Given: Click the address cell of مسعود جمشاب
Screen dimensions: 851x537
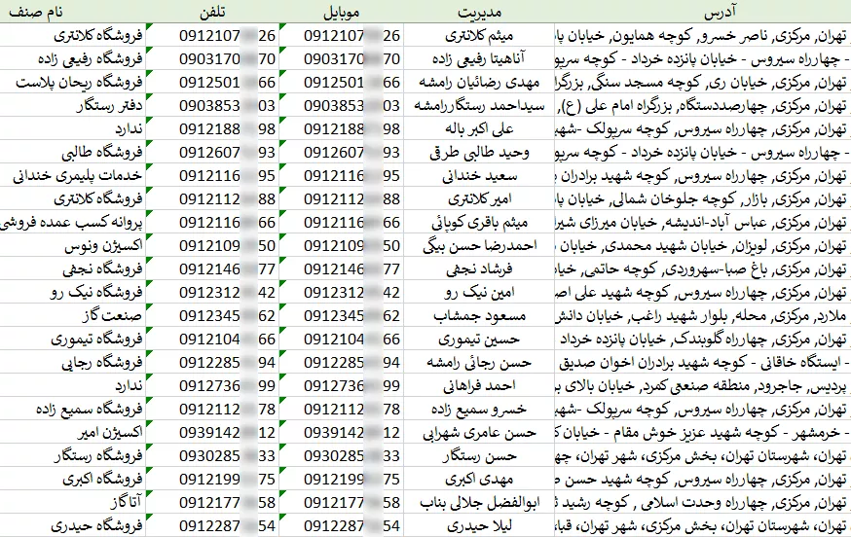Looking at the screenshot, I should point(703,315).
